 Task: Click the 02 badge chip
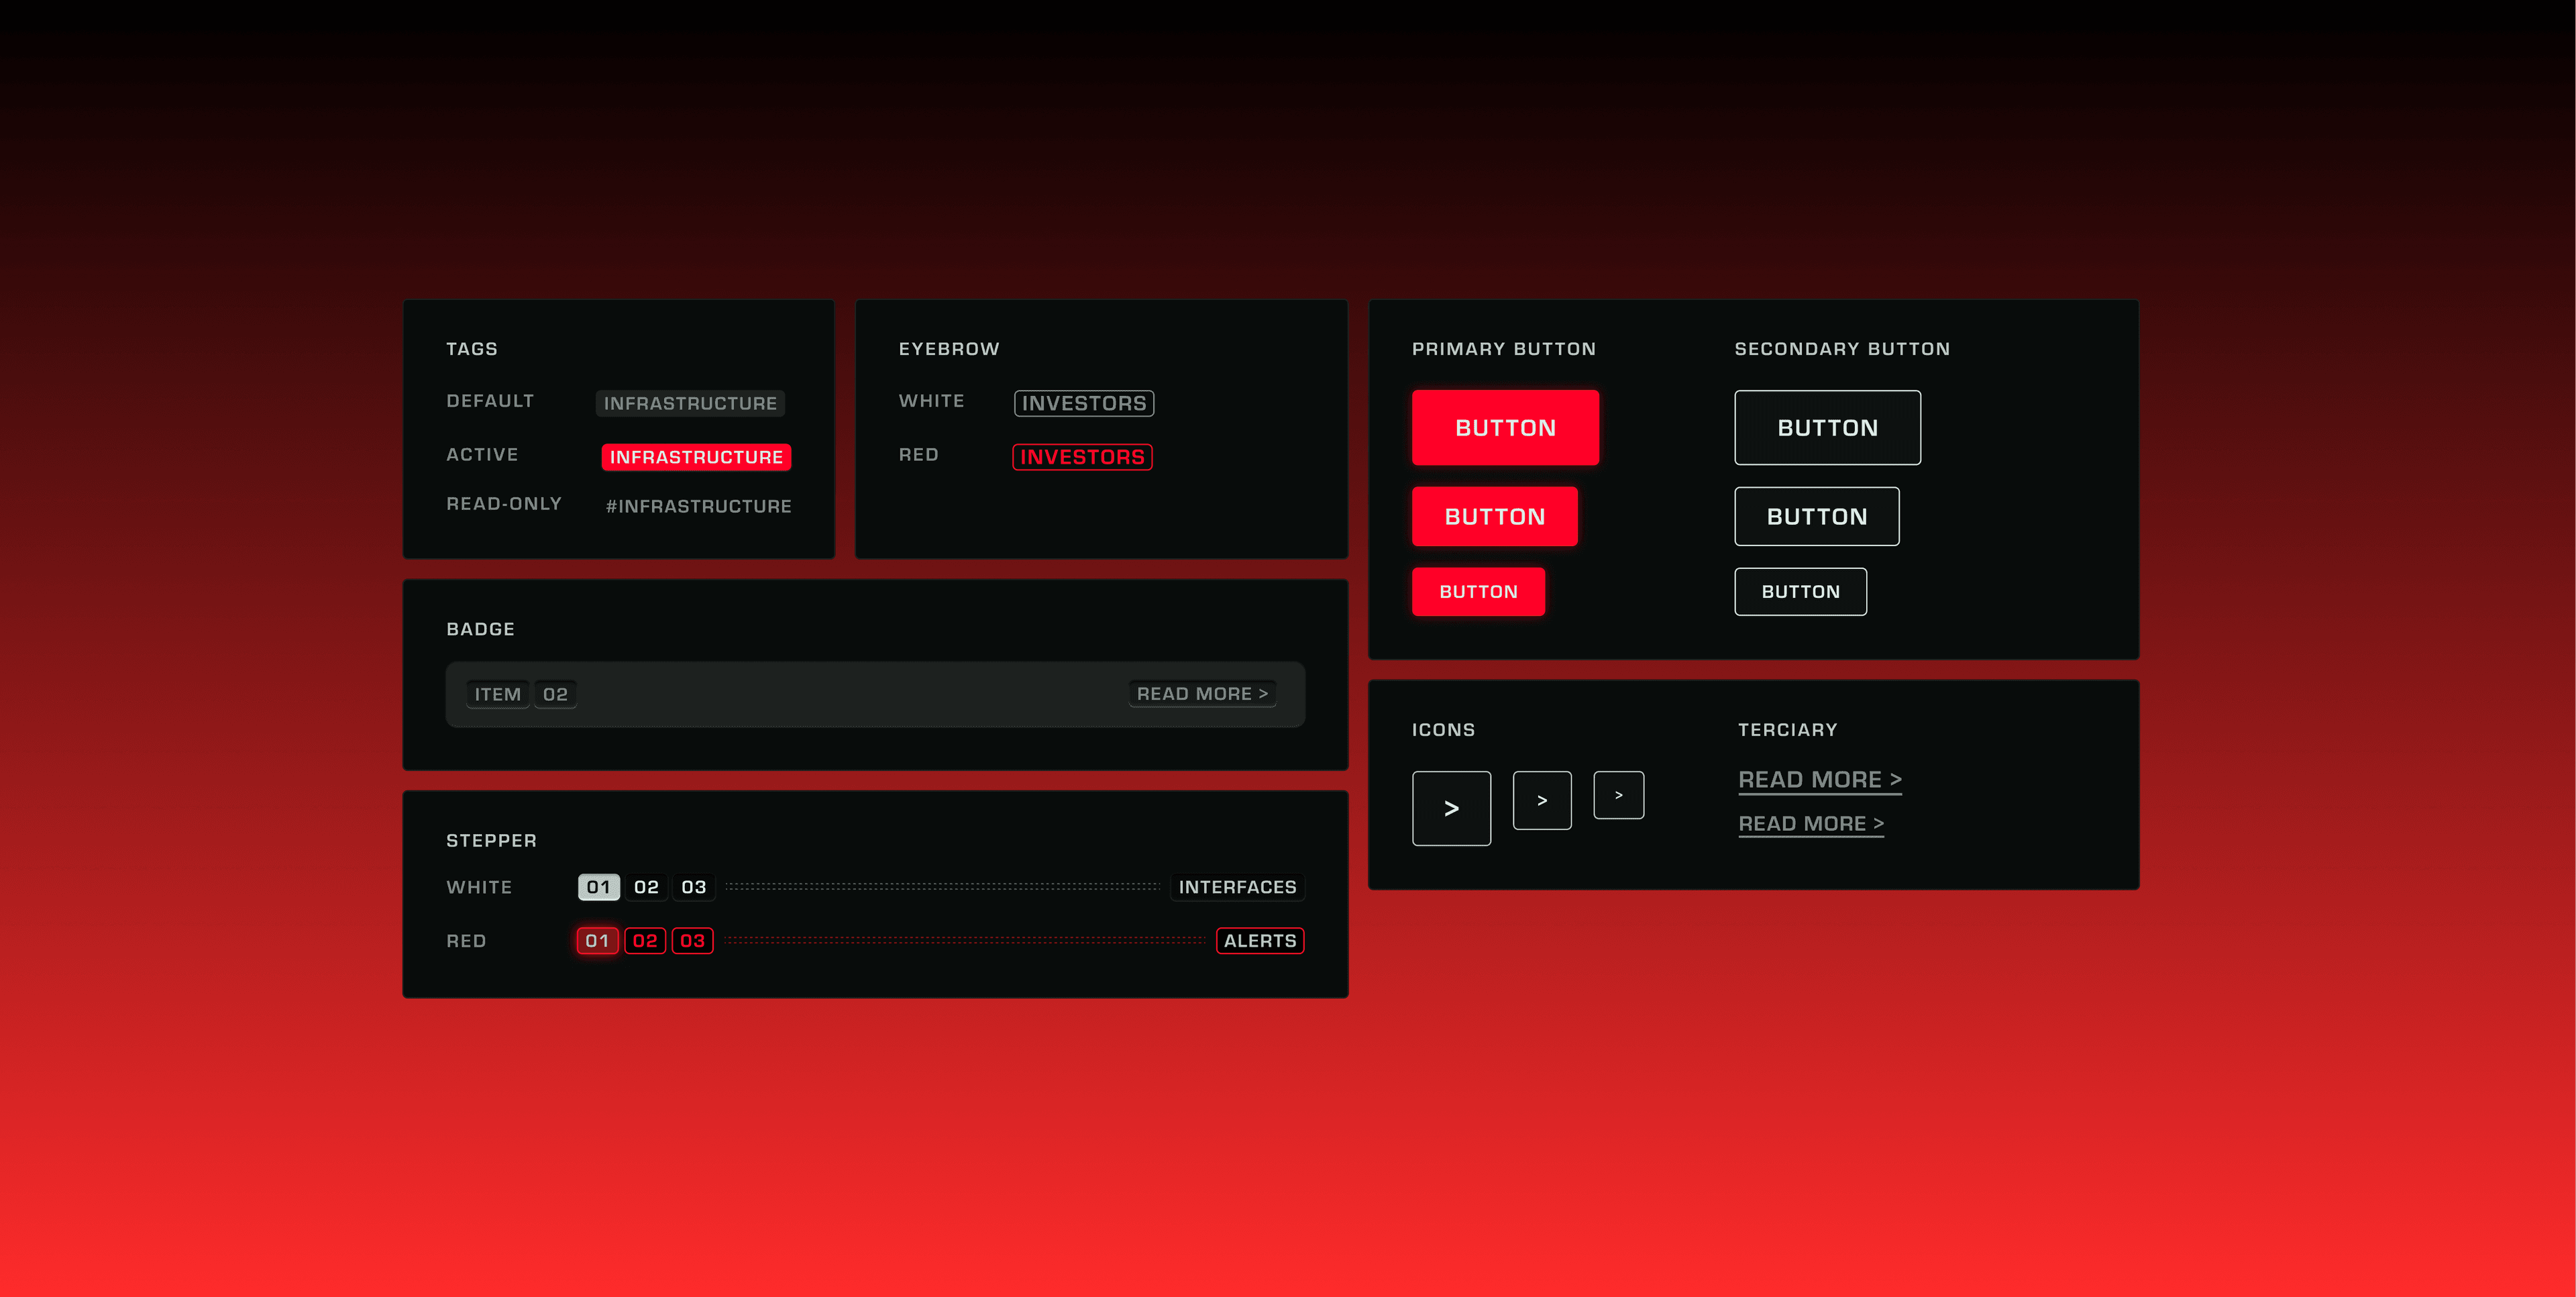pos(555,694)
